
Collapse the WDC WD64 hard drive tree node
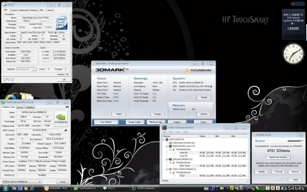click(167, 169)
